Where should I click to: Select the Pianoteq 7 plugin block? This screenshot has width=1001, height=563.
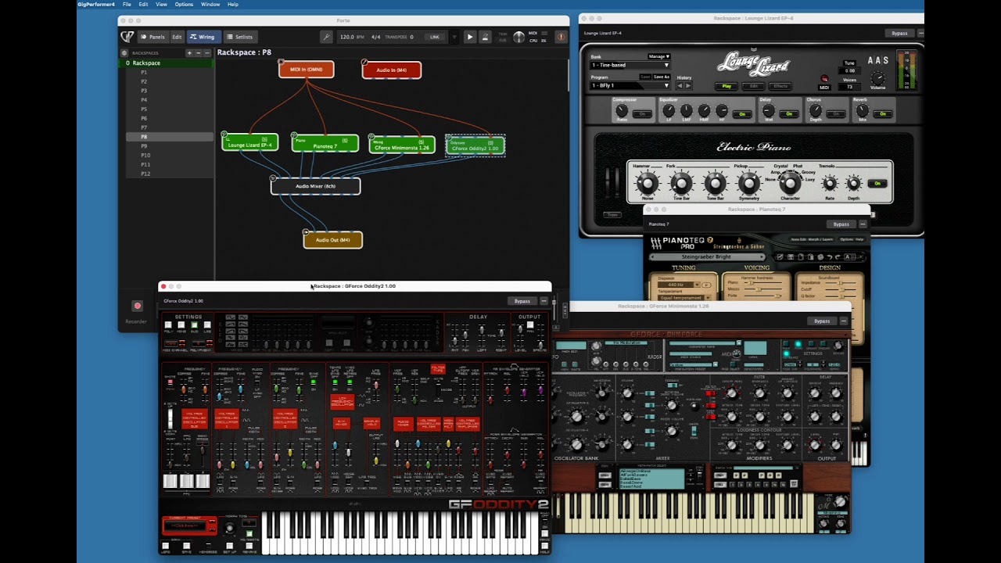[x=325, y=144]
